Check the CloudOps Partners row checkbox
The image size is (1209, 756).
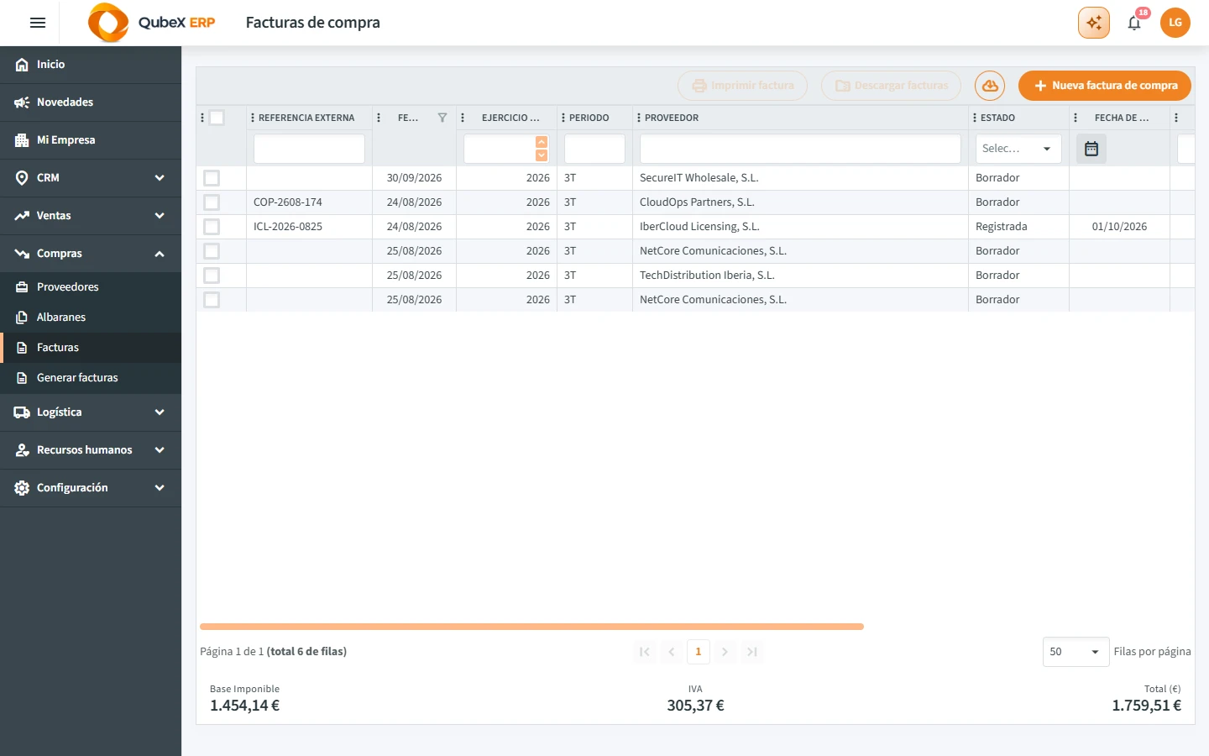[212, 202]
